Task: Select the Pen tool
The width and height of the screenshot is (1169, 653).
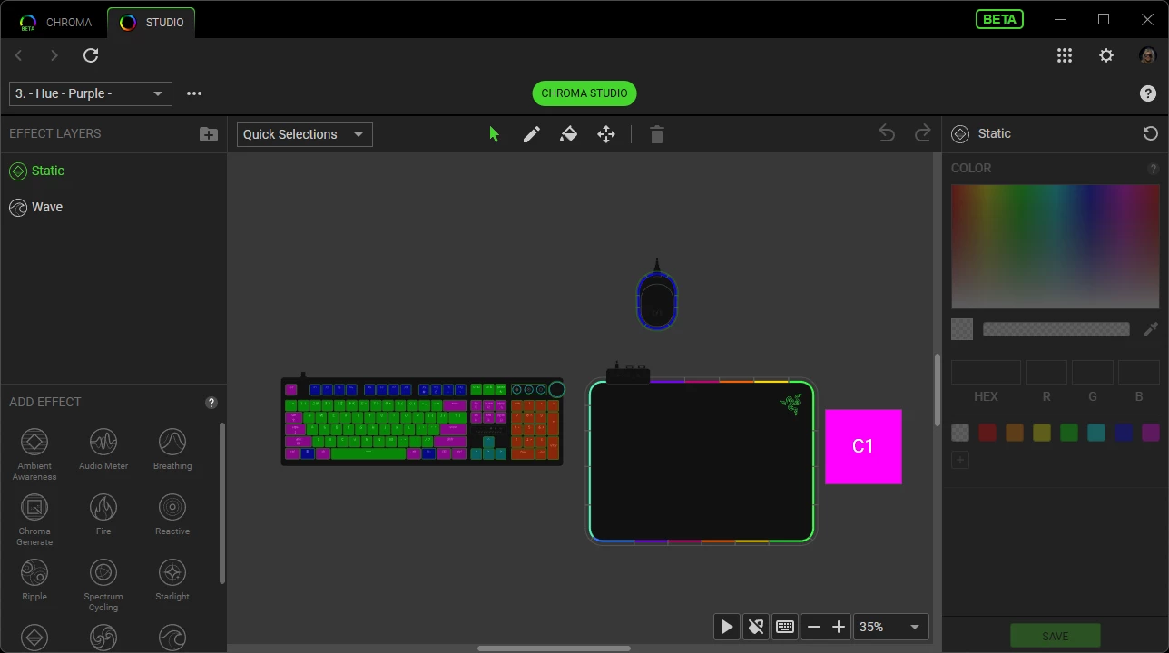Action: click(x=532, y=134)
